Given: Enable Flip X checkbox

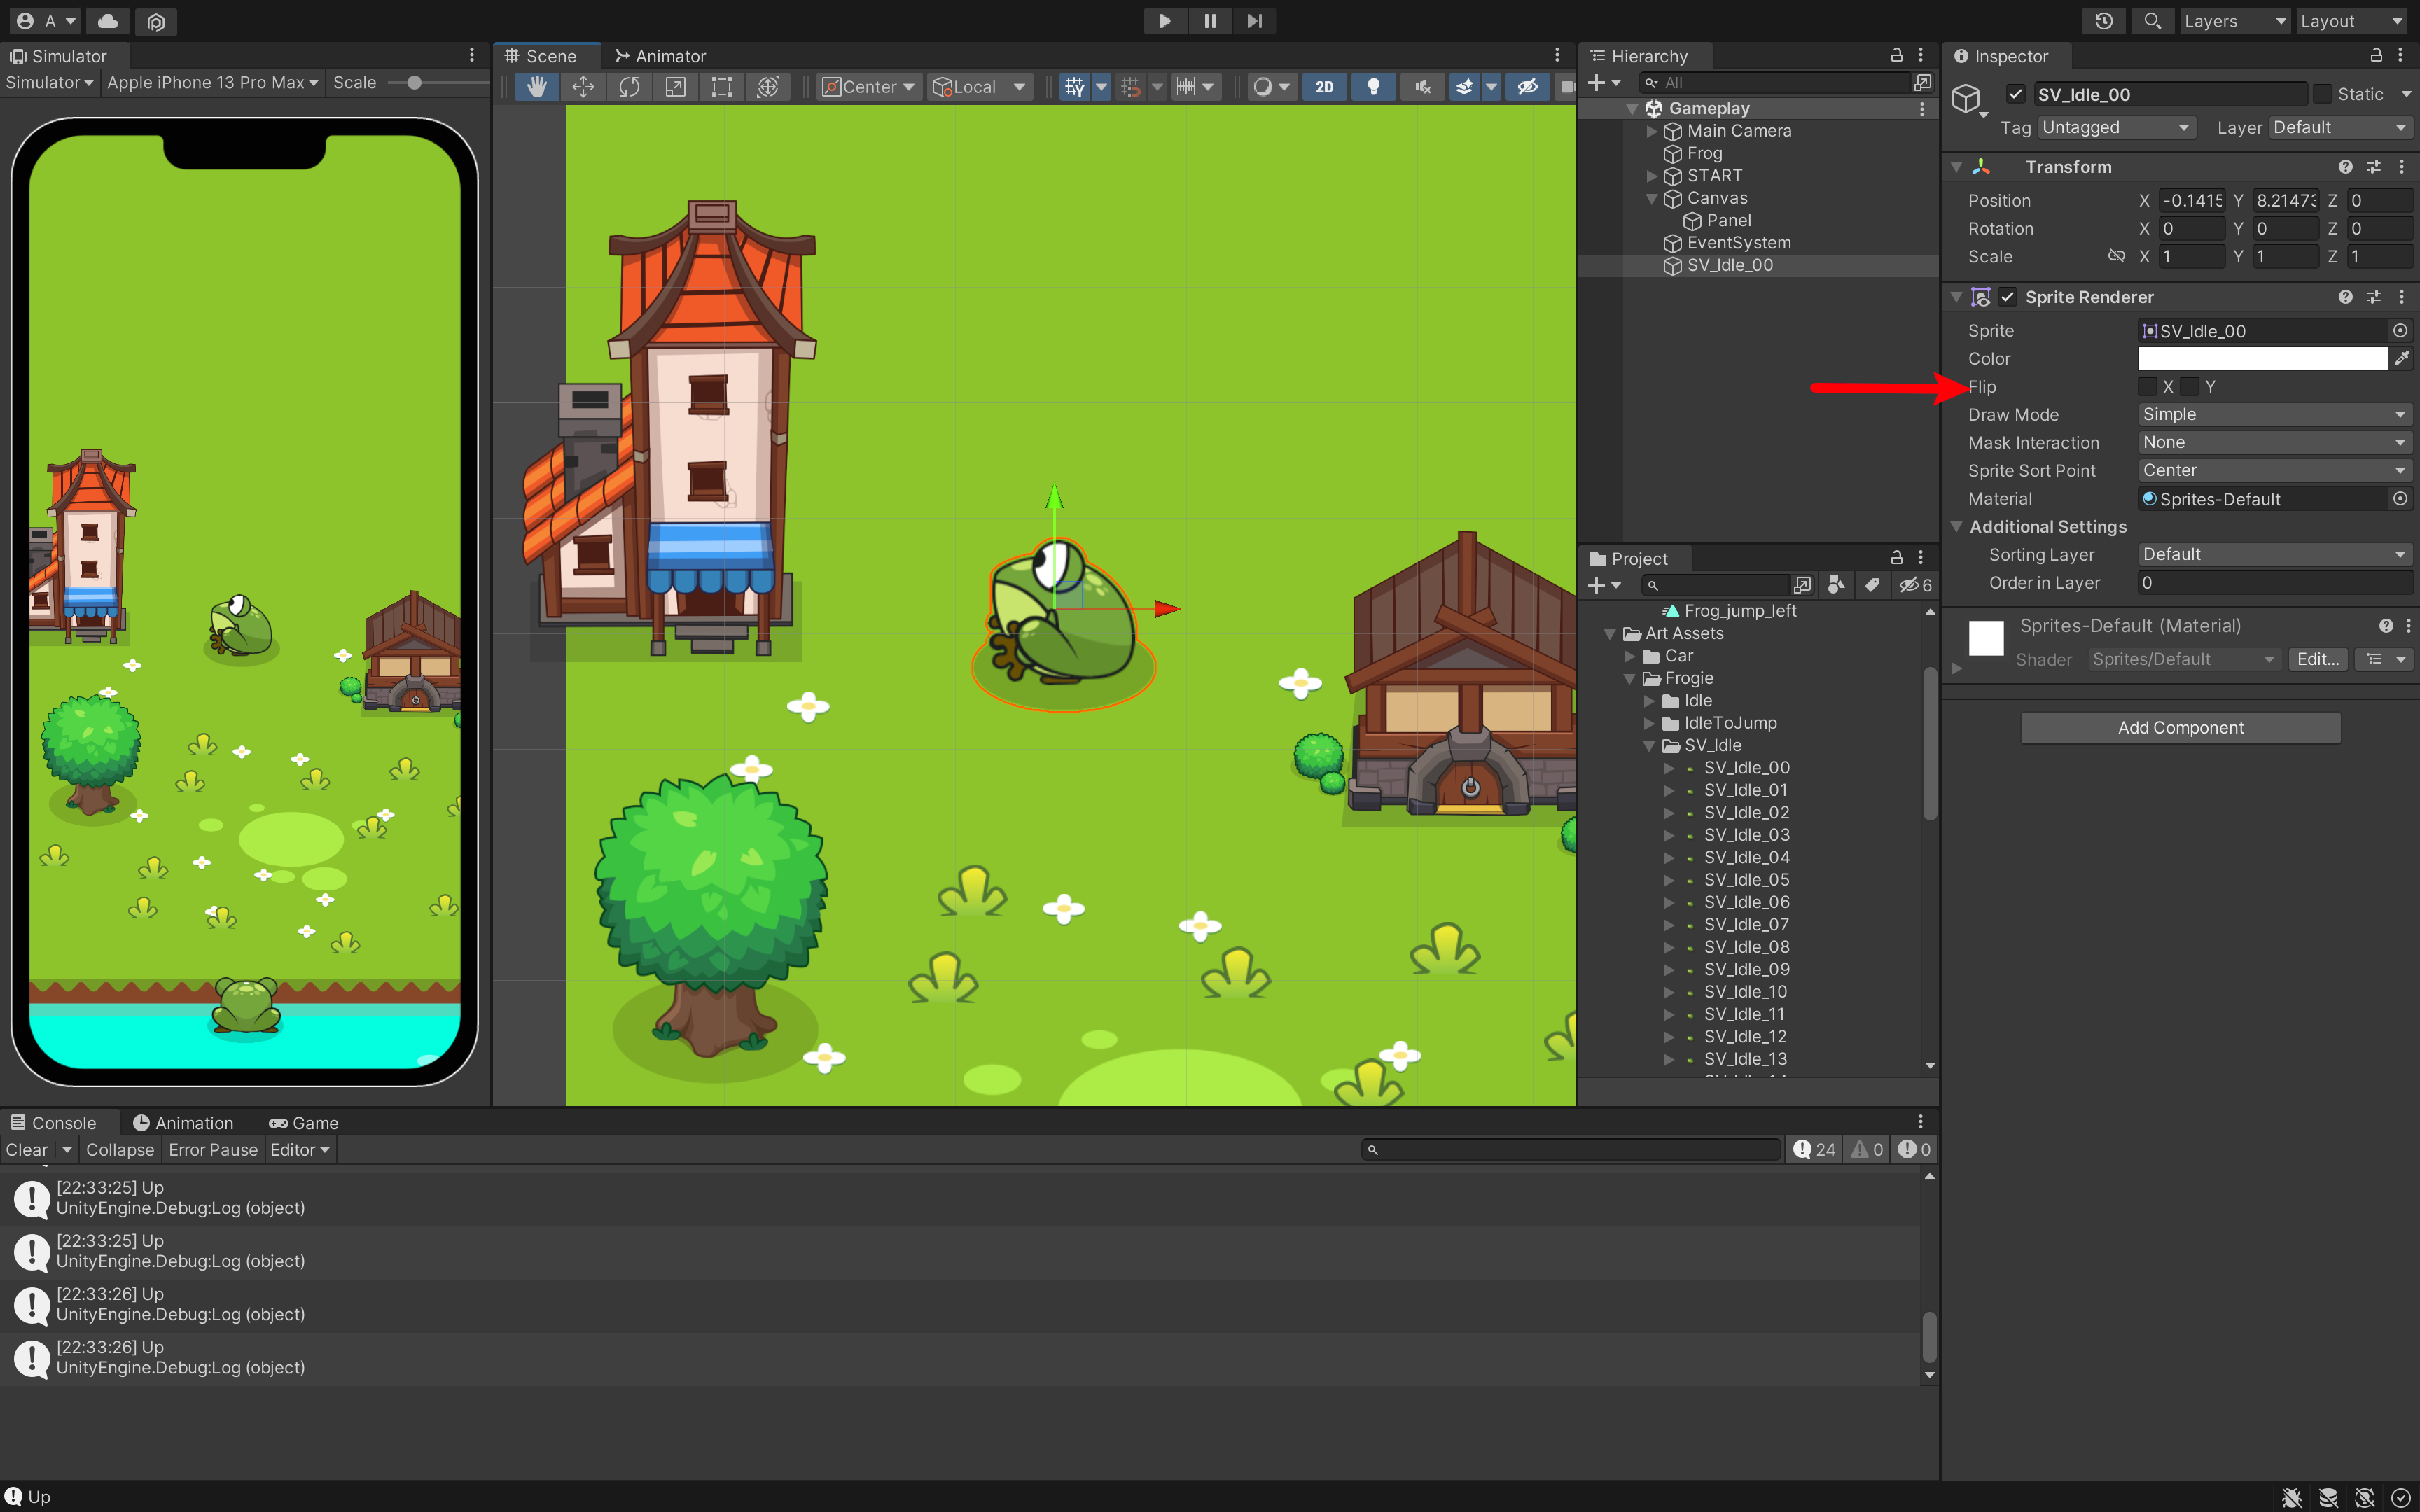Looking at the screenshot, I should 2148,387.
